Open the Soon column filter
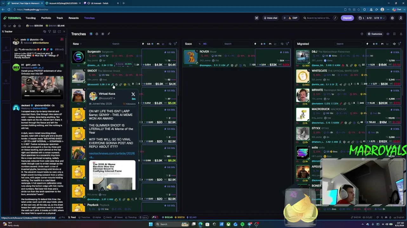Image resolution: width=407 pixels, height=228 pixels. point(287,44)
